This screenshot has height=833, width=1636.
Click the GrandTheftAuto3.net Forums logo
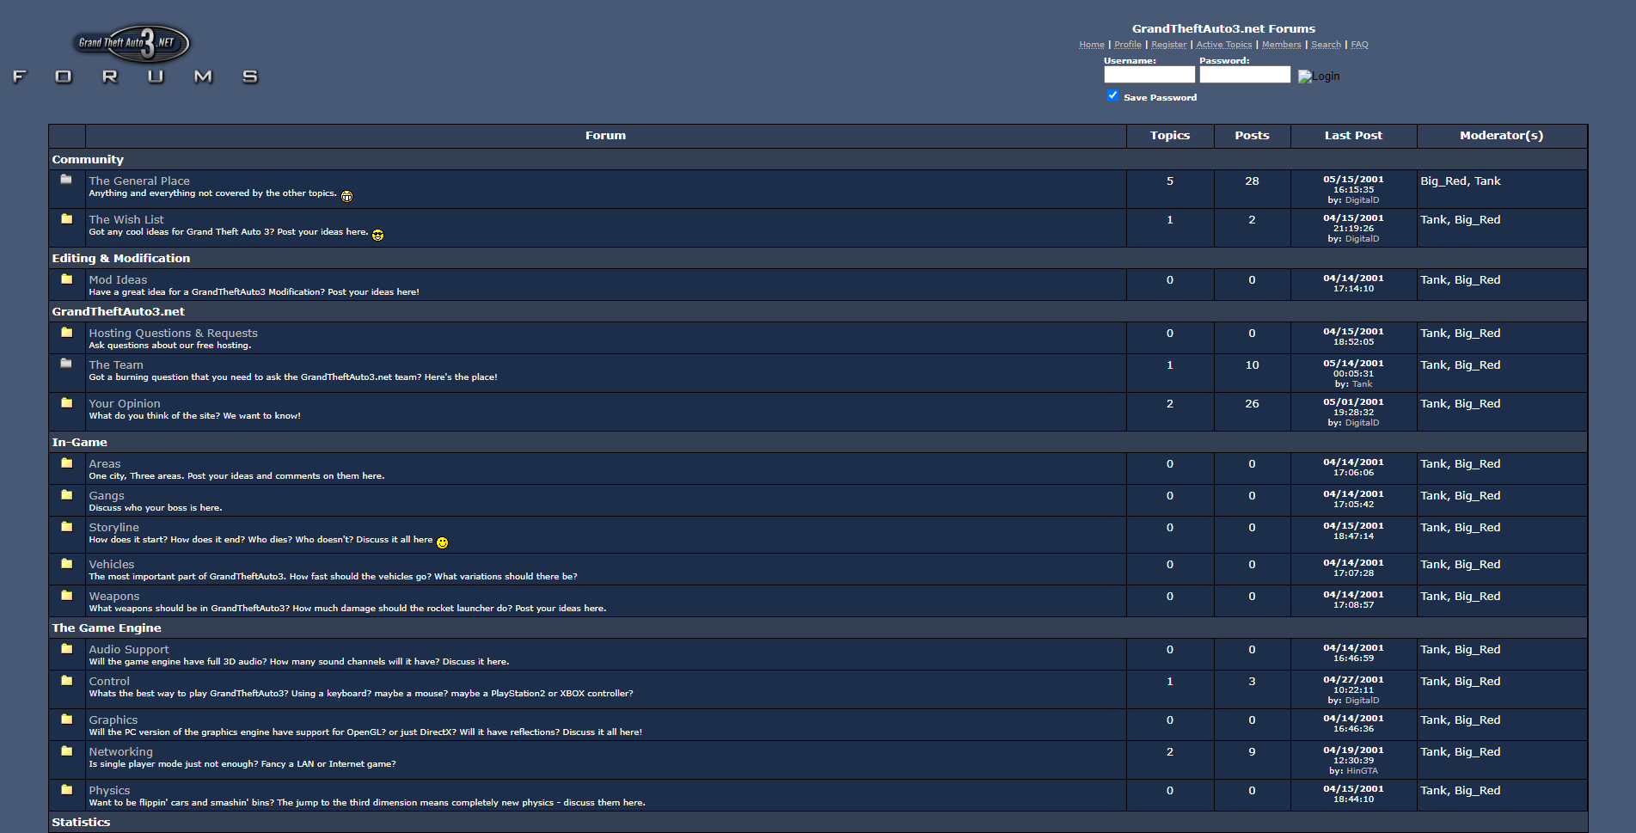(135, 53)
